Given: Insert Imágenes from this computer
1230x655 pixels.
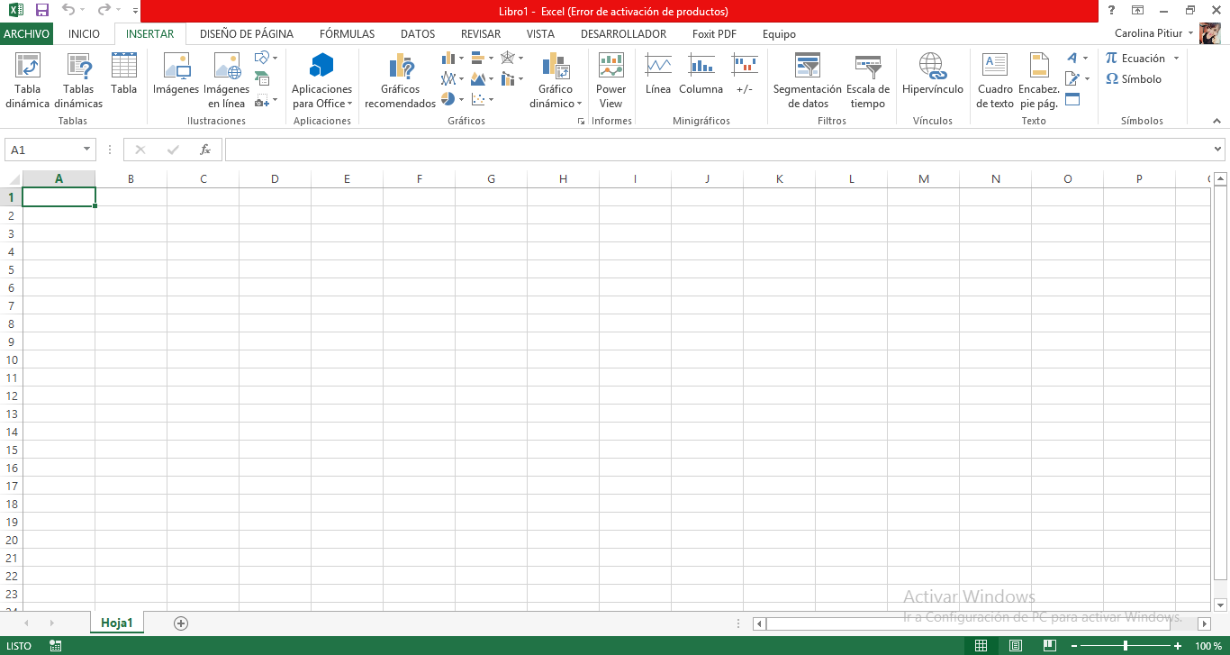Looking at the screenshot, I should (x=176, y=74).
